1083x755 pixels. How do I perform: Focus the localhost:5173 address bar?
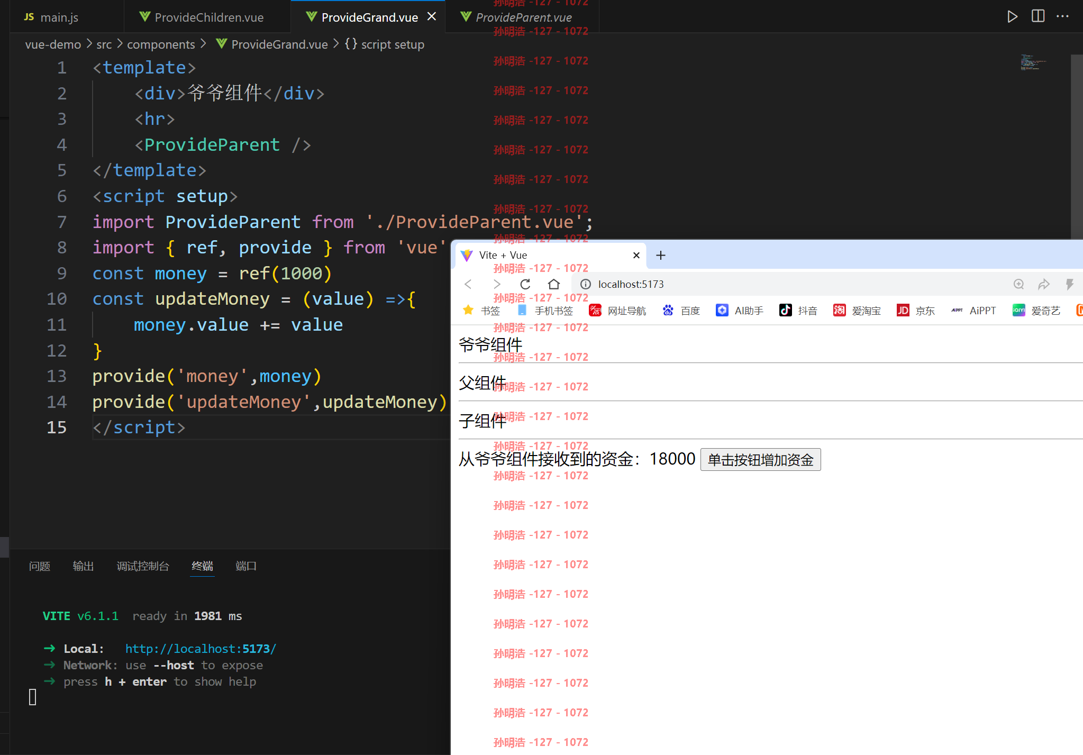click(631, 284)
